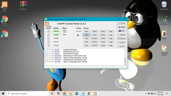Open backup desktop icon with green checkmark

point(164,20)
